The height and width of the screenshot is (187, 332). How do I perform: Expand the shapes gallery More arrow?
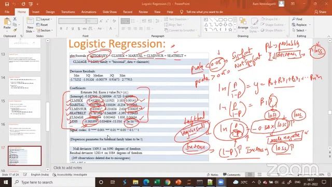pos(235,30)
